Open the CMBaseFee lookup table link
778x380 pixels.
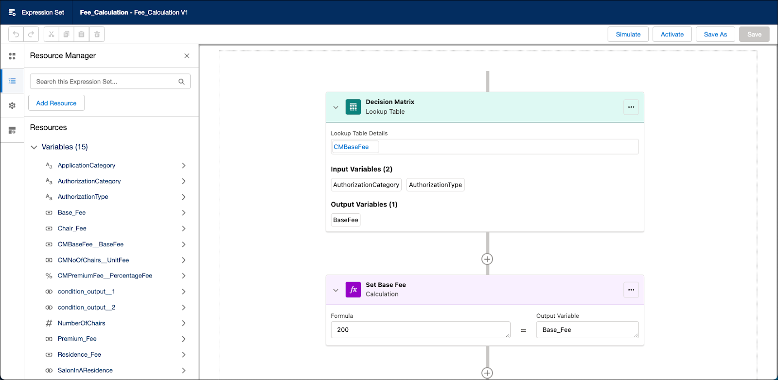[x=351, y=147]
